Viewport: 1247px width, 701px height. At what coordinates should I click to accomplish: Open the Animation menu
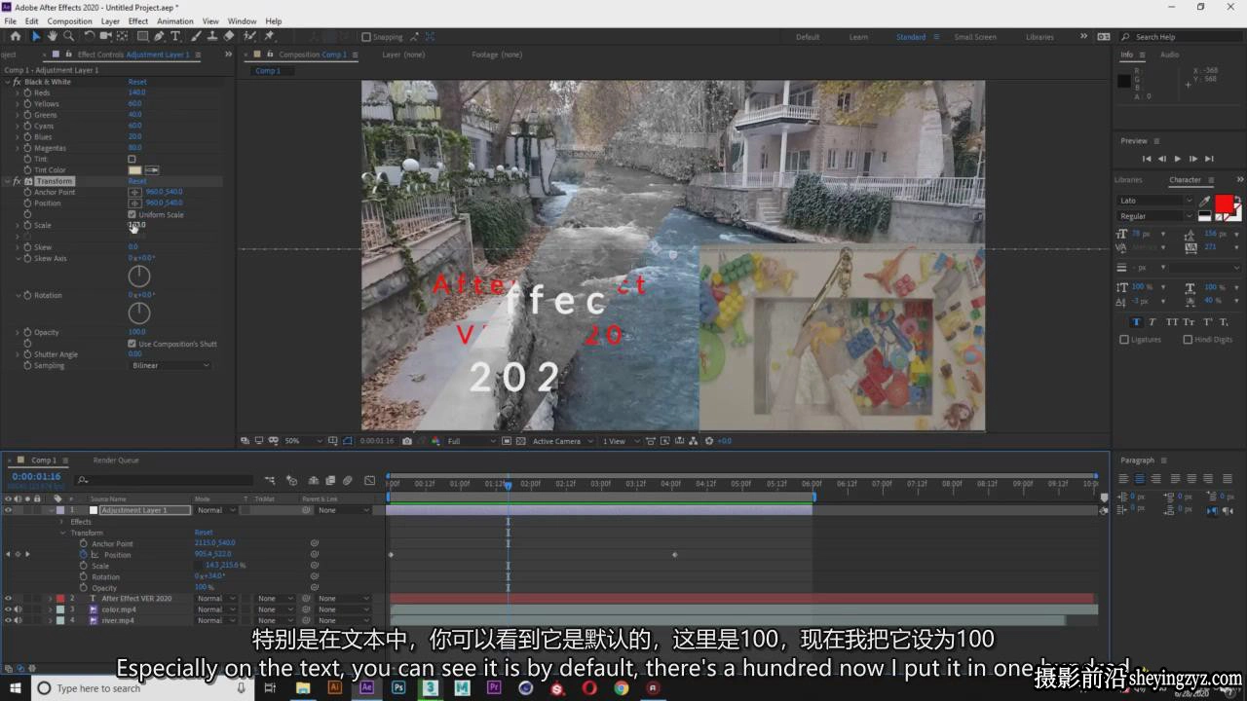point(175,20)
